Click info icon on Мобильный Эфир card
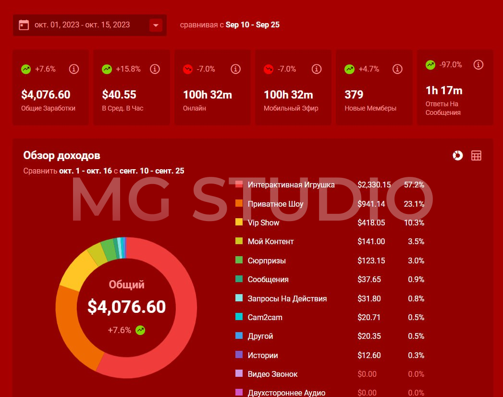 316,69
